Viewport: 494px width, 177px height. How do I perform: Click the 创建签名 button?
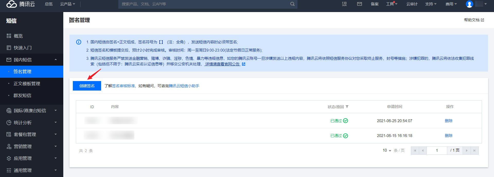(x=87, y=86)
